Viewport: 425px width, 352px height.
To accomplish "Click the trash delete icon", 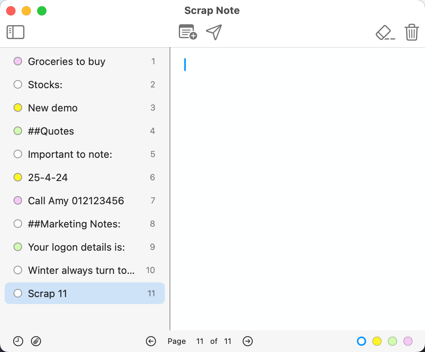I will (411, 32).
